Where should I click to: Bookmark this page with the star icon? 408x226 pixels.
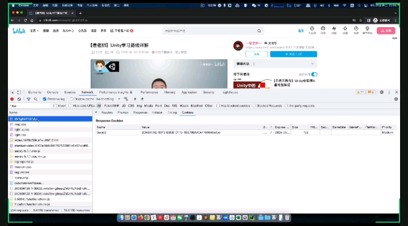(x=360, y=20)
